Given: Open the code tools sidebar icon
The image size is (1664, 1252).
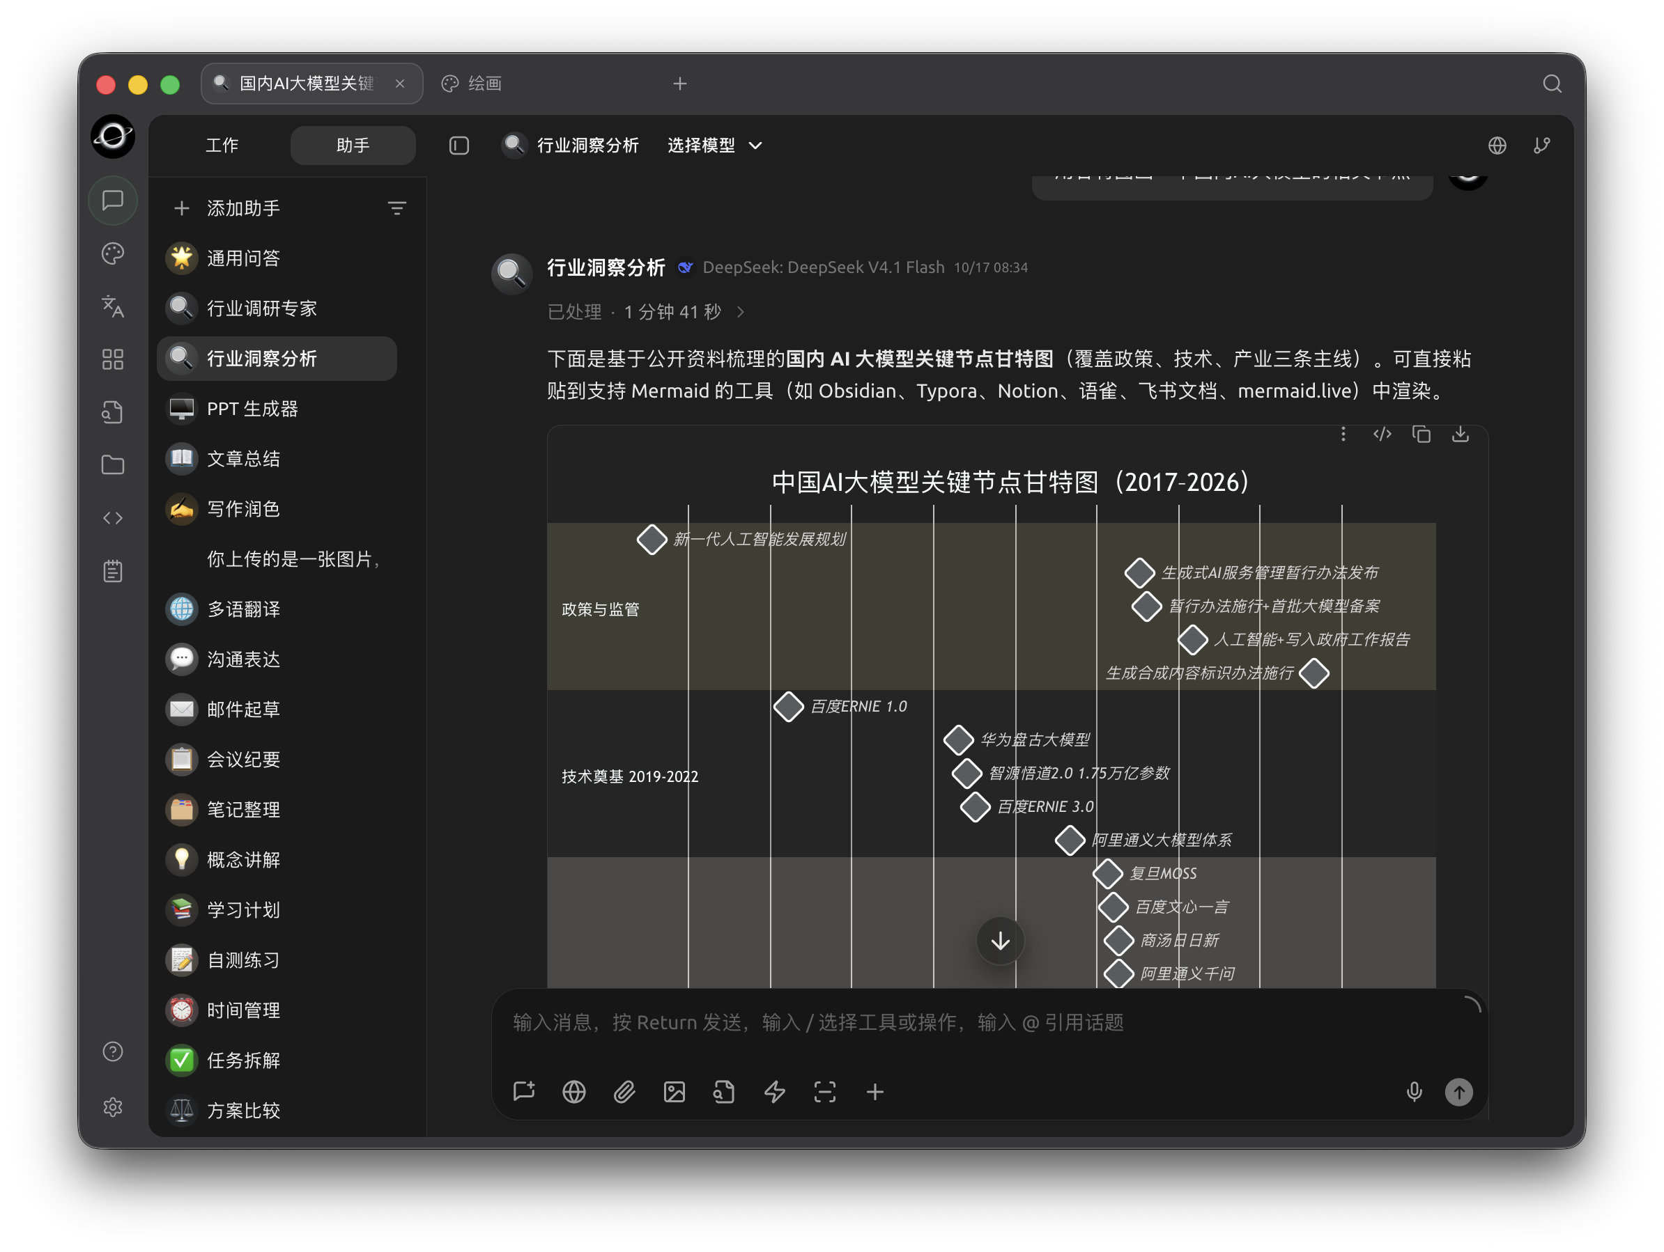Looking at the screenshot, I should [x=113, y=518].
